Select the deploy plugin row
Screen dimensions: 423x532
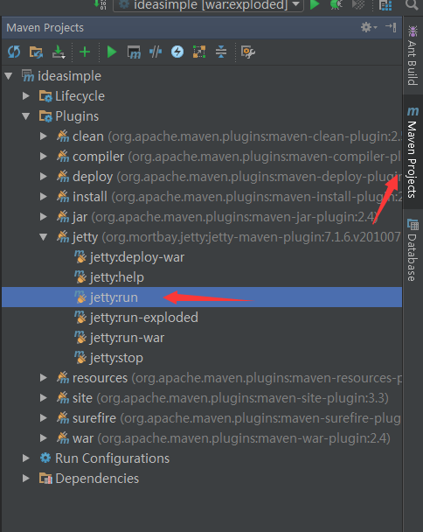[x=202, y=177]
